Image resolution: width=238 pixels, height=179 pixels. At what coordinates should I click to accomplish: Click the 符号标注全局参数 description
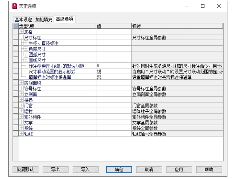tap(149, 89)
